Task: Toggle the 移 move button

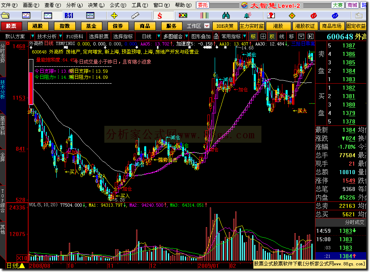Action: tap(291, 36)
